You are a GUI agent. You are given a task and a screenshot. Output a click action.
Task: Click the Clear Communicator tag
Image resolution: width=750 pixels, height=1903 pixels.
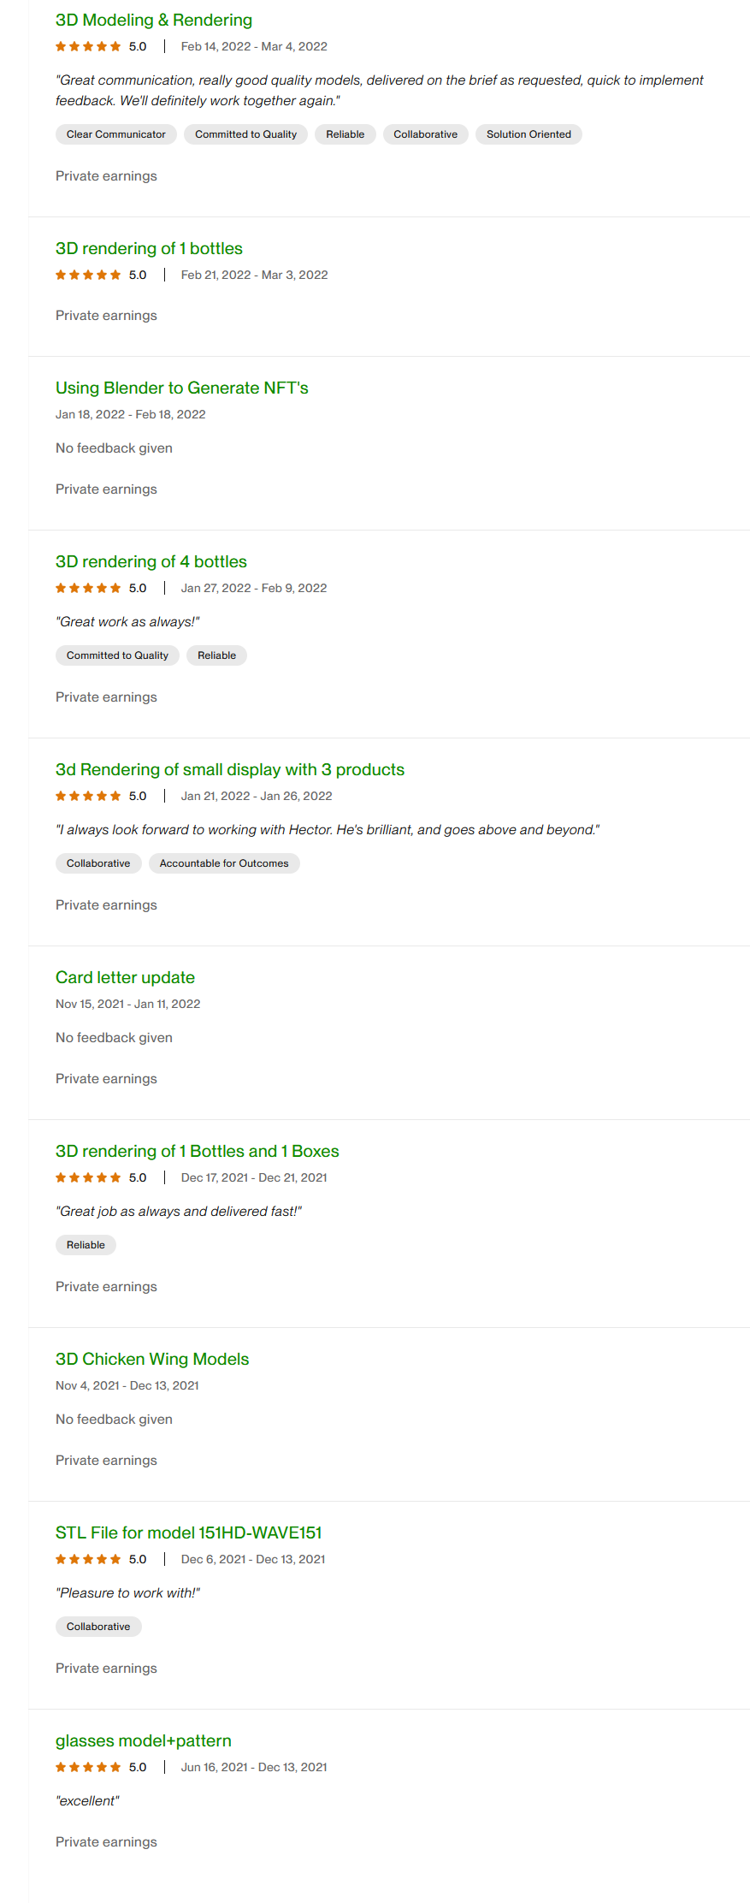[116, 134]
